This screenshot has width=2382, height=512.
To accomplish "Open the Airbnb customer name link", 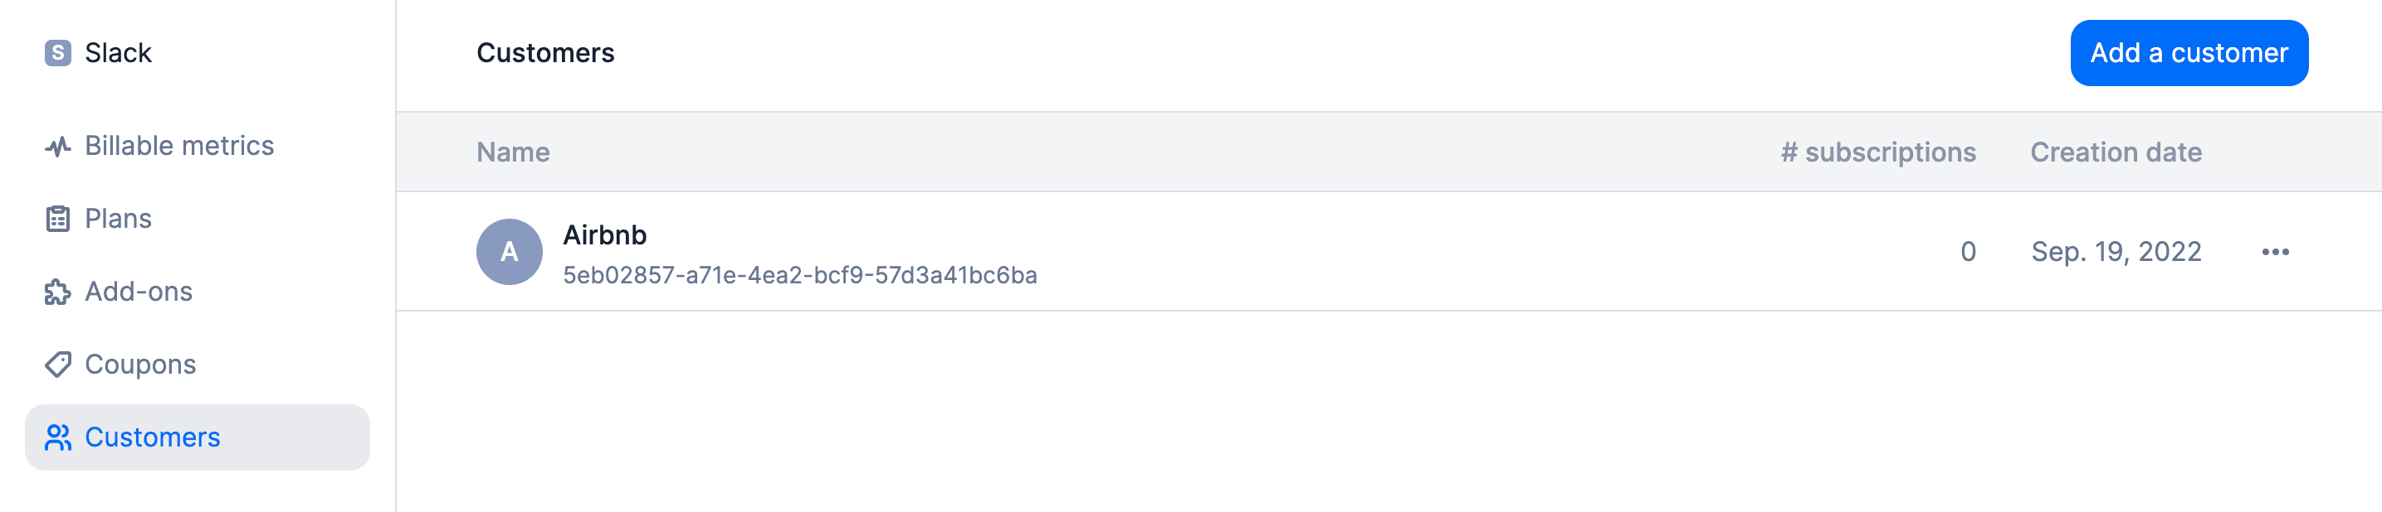I will (x=605, y=235).
